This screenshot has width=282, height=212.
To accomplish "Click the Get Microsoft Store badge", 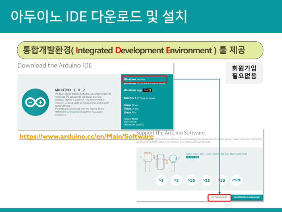I will click(x=147, y=90).
